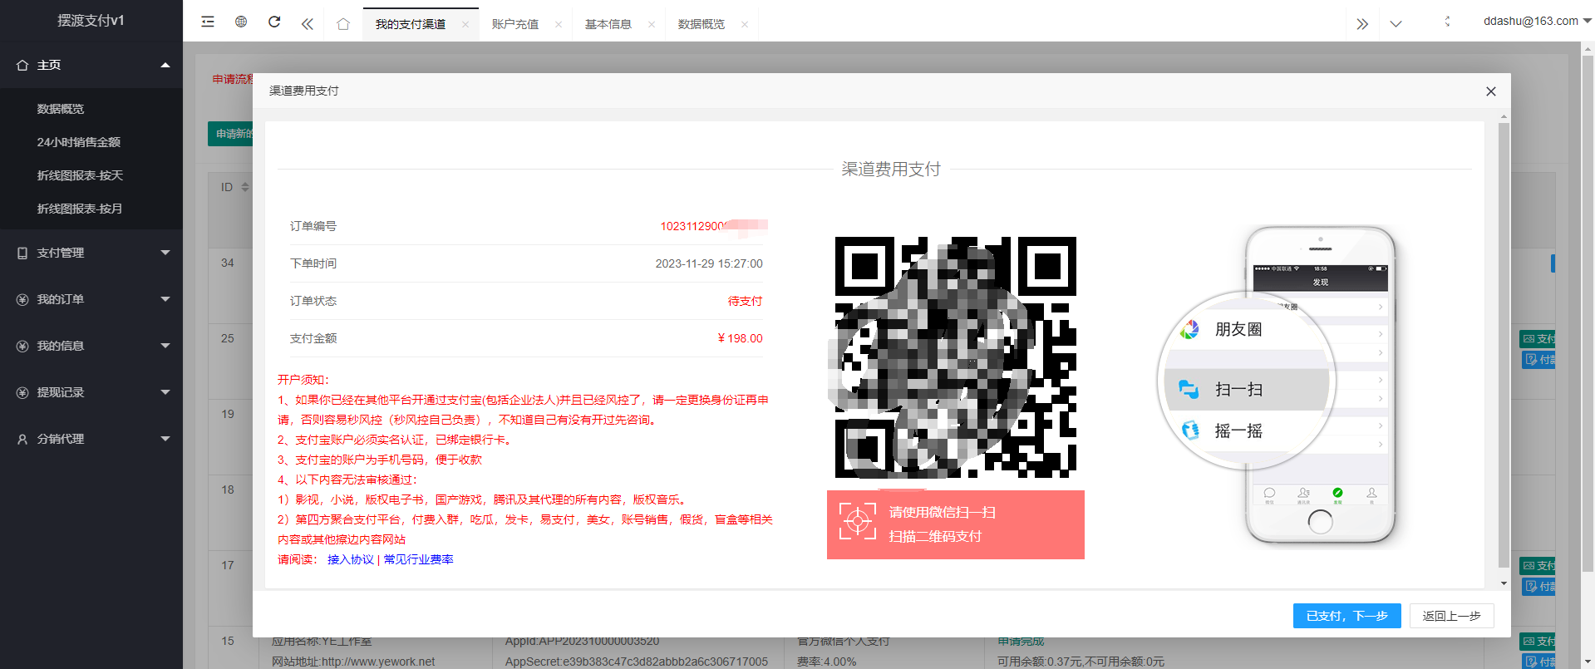Click the scan target icon in banner
Viewport: 1595px width, 669px height.
click(x=857, y=522)
